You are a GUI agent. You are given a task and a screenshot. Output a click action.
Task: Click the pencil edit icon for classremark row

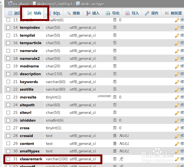(x=177, y=159)
